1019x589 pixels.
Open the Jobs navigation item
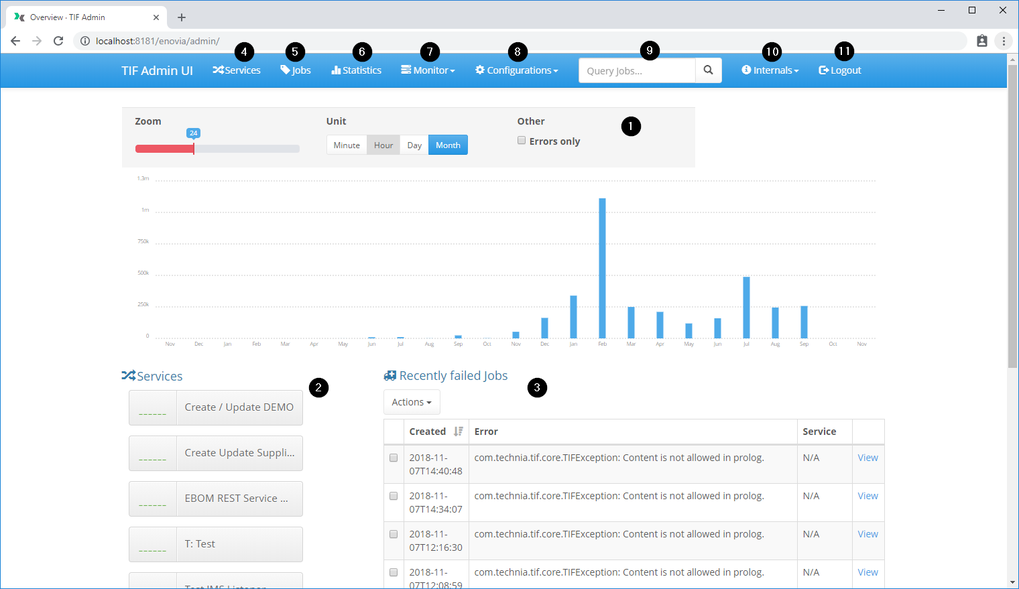pyautogui.click(x=296, y=70)
